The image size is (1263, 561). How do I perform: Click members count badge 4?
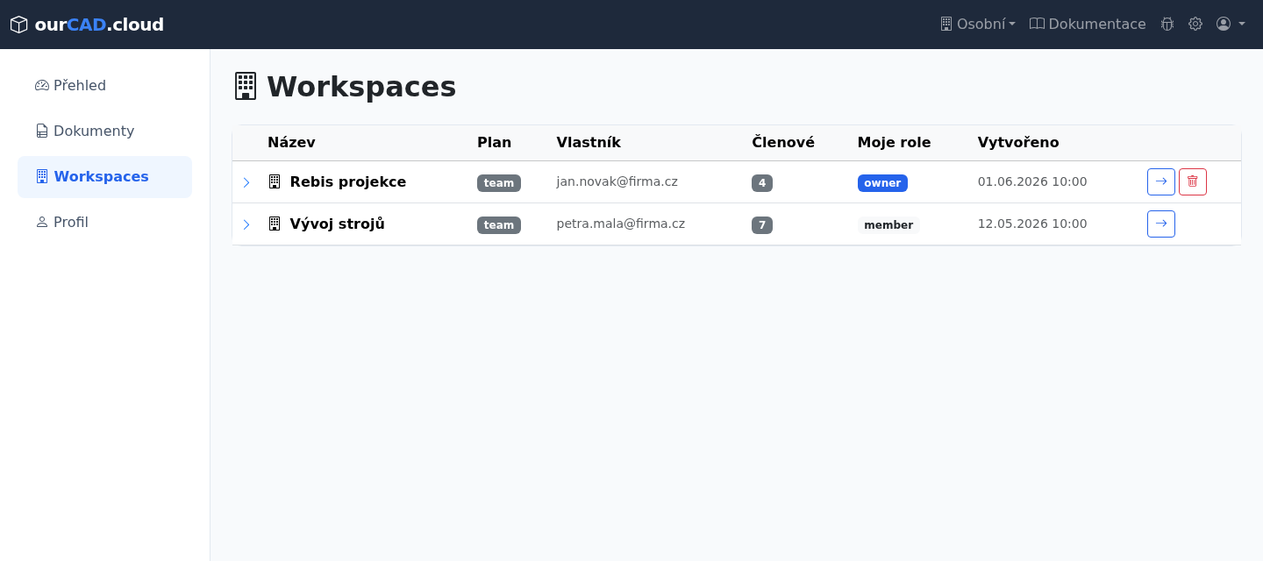click(762, 183)
